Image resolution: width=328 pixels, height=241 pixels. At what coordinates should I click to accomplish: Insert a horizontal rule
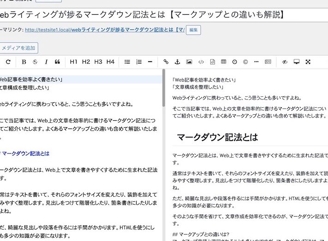[150, 62]
